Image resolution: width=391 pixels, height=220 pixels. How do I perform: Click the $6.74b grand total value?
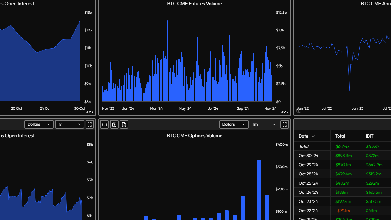[x=342, y=146]
